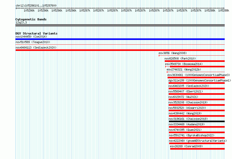
Task: Select the blue nsv1044450 variant bar
Action: pos(120,39)
